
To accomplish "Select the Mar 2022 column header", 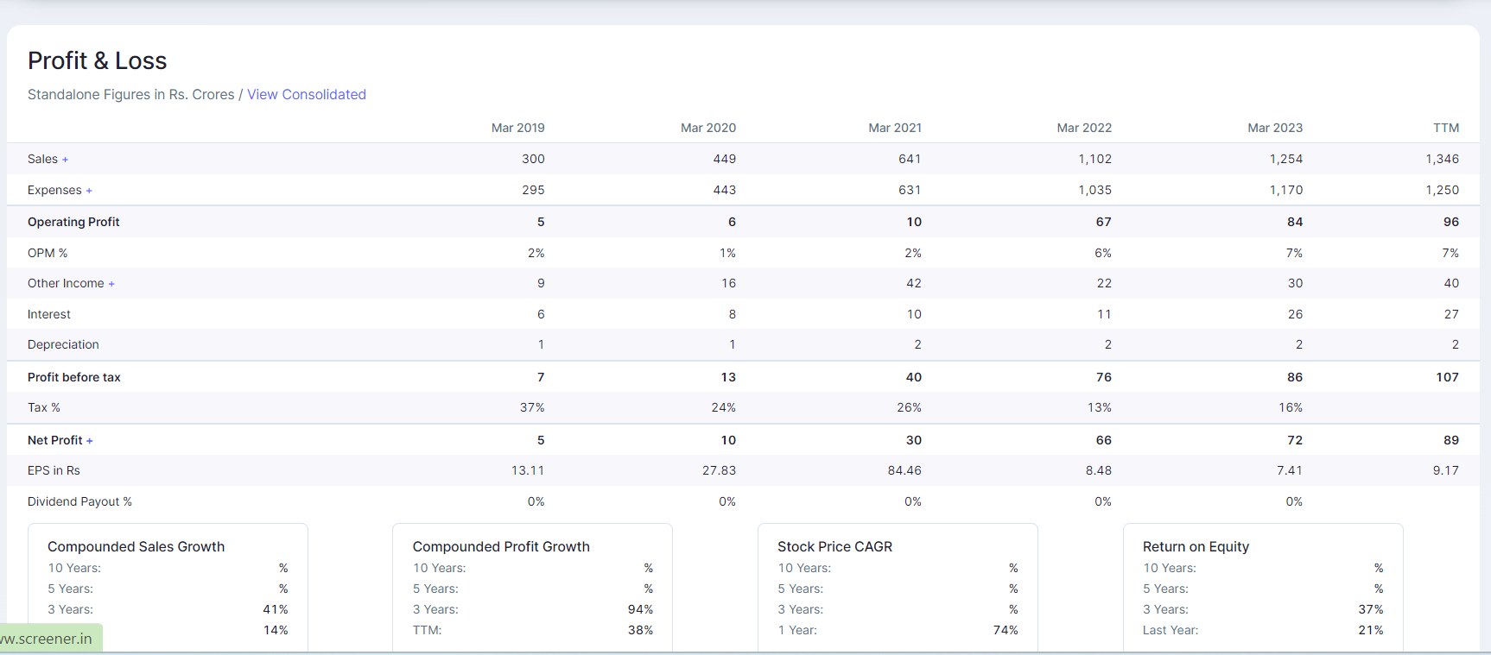I will click(x=1084, y=128).
